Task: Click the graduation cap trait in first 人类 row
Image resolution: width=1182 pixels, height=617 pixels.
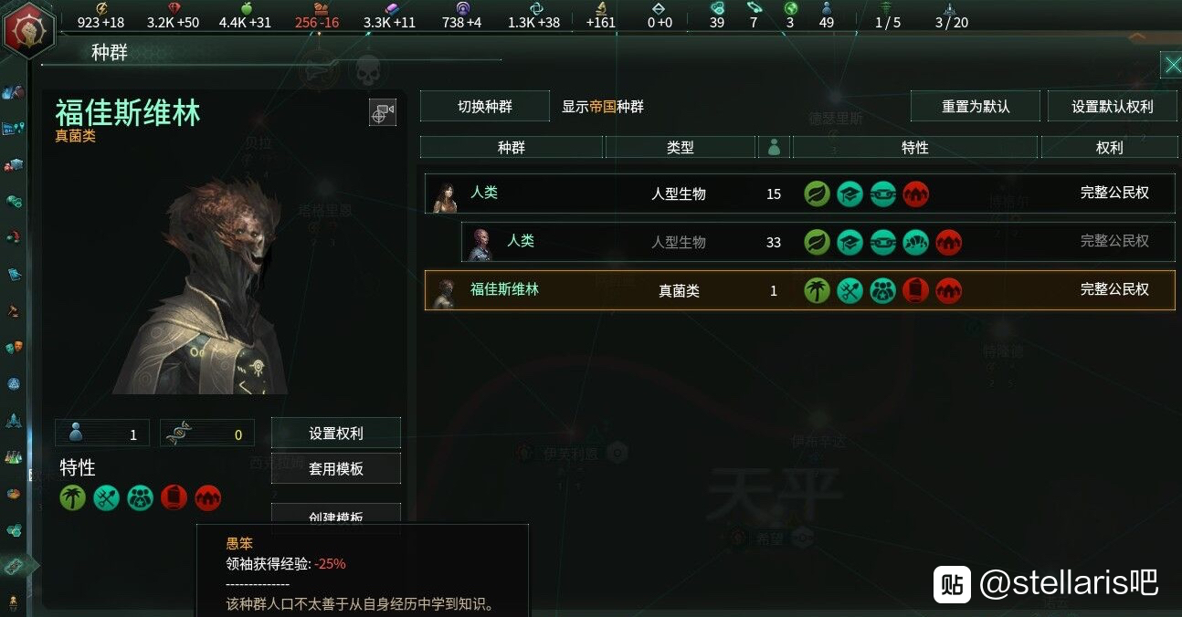Action: 850,193
